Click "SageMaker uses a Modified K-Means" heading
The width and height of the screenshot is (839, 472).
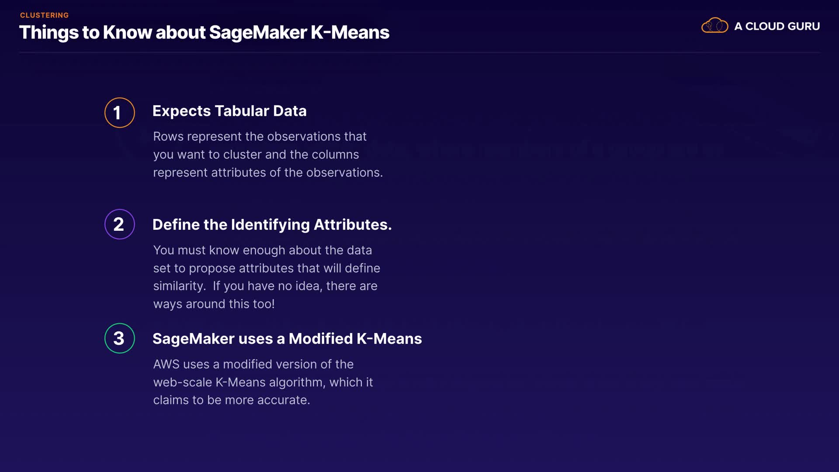(287, 339)
